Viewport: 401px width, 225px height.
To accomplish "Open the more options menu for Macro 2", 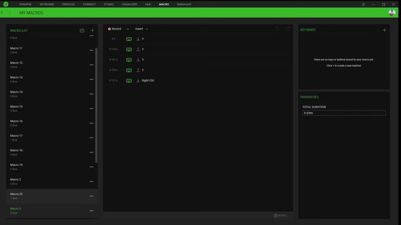I will [x=91, y=181].
